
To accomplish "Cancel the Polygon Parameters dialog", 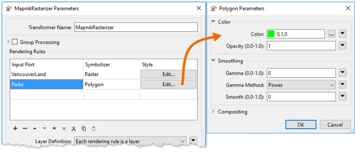I will click(x=335, y=125).
